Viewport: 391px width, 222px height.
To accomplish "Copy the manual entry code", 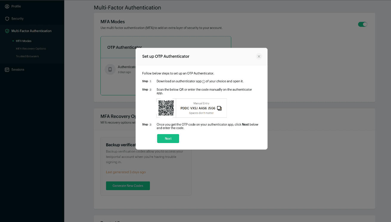I will [219, 108].
